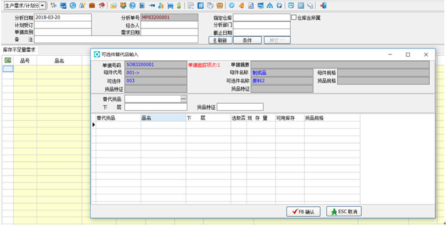446x226 pixels.
Task: Click the 分析日期 input field
Action: 63,17
